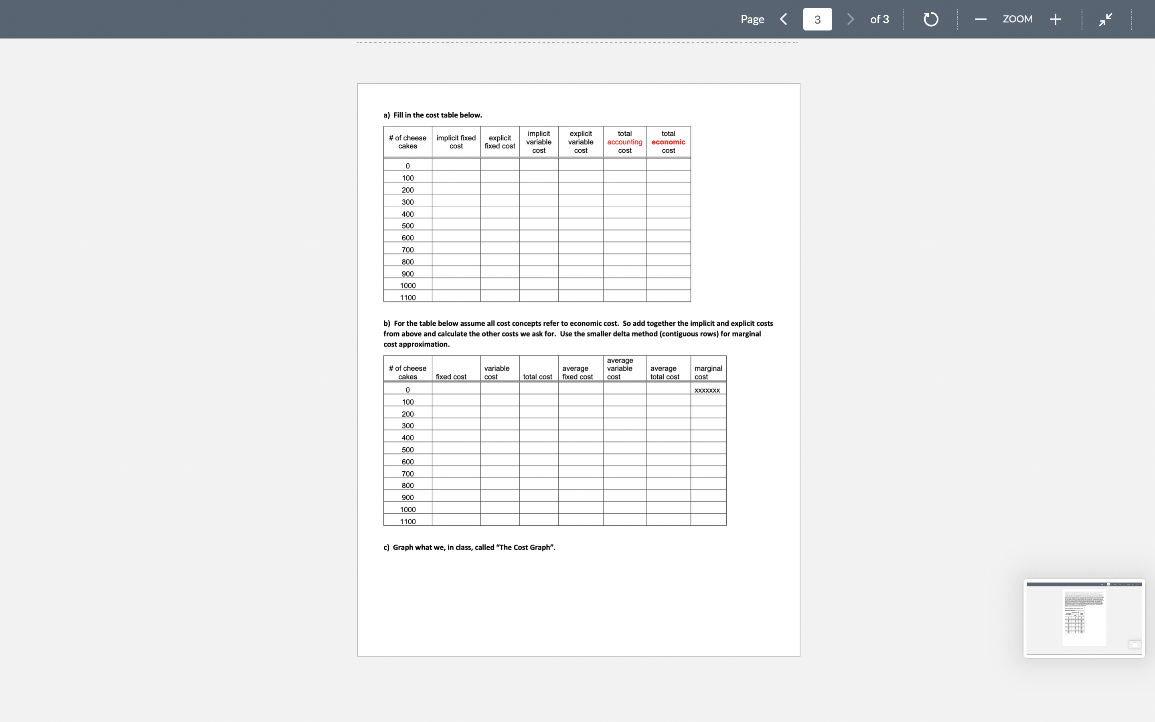Click the next page arrow
The width and height of the screenshot is (1155, 722).
(850, 19)
